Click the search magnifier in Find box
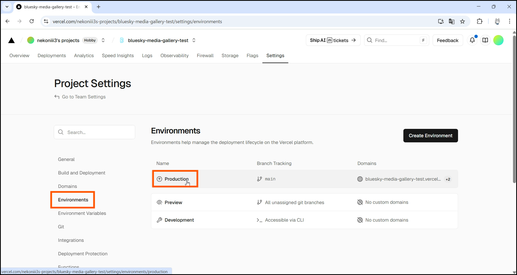 coord(370,40)
